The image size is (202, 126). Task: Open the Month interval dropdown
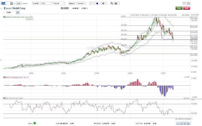pyautogui.click(x=59, y=3)
